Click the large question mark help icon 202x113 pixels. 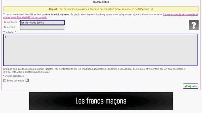(x=193, y=25)
